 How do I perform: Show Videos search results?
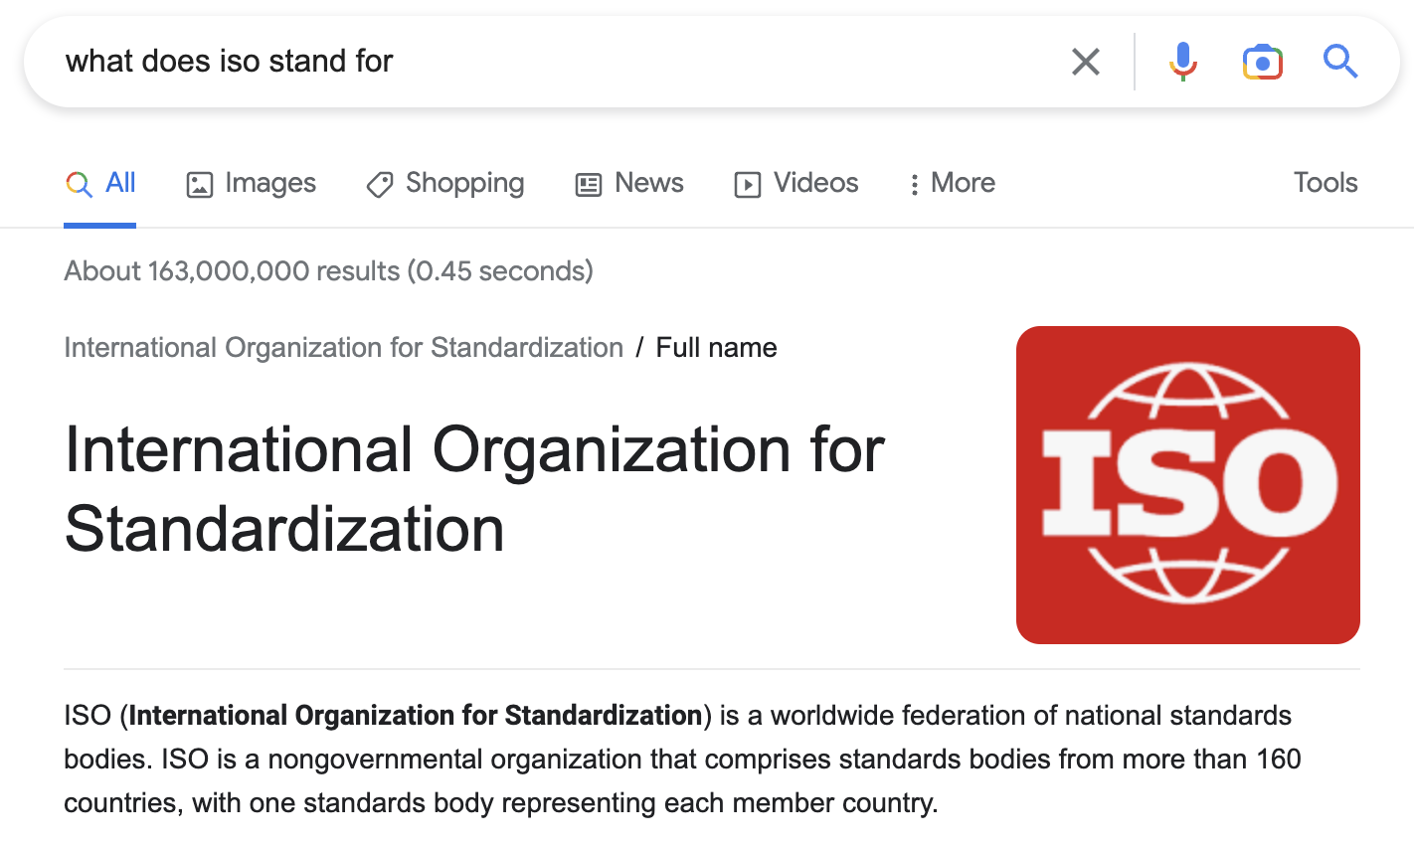pos(795,183)
